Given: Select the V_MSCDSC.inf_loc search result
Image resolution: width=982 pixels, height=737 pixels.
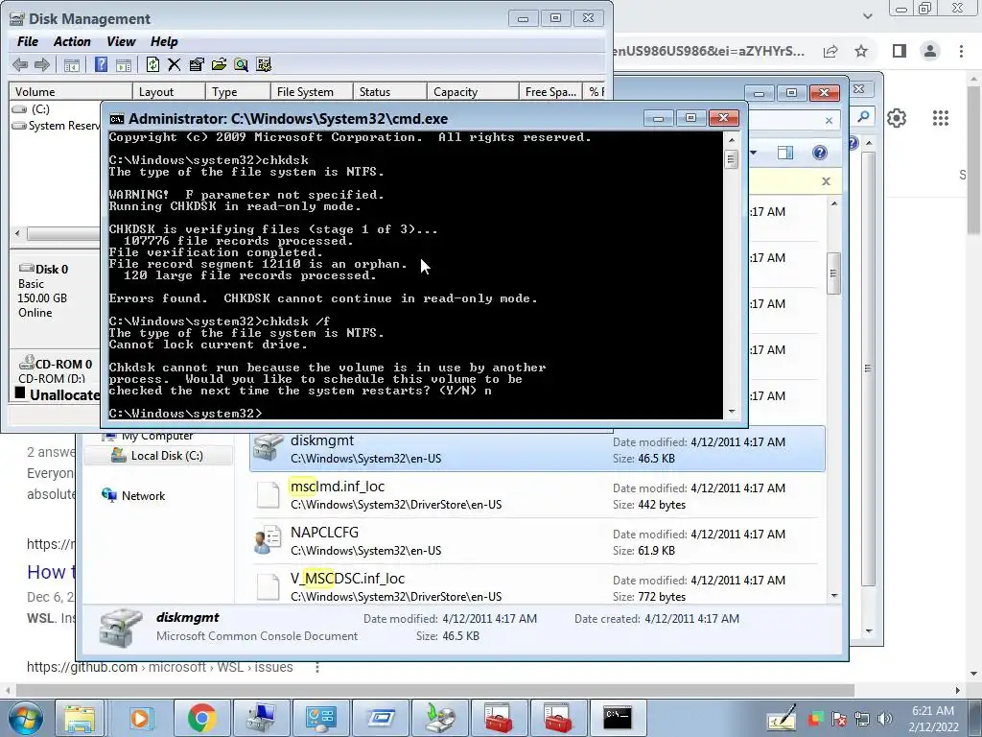Looking at the screenshot, I should point(537,586).
